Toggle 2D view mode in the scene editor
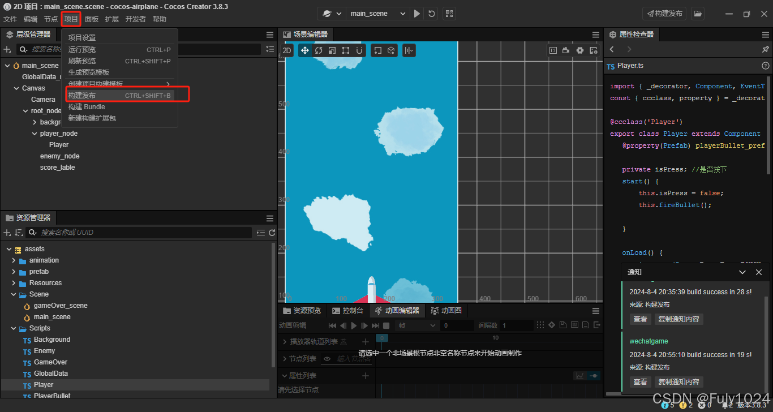The image size is (773, 412). (x=287, y=50)
